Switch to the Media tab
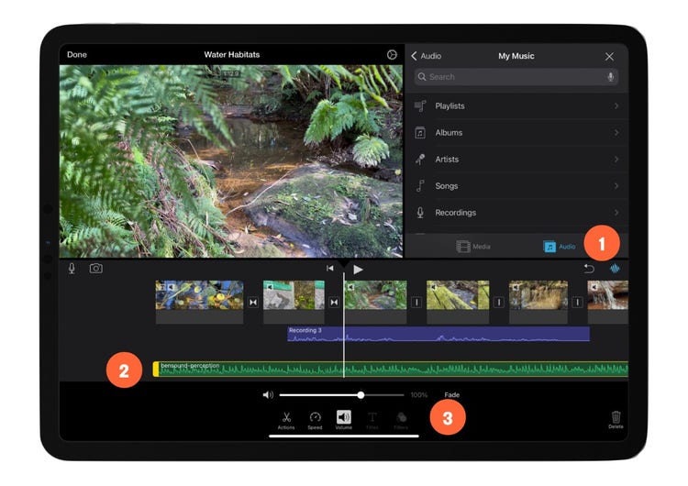The width and height of the screenshot is (688, 486). 473,247
